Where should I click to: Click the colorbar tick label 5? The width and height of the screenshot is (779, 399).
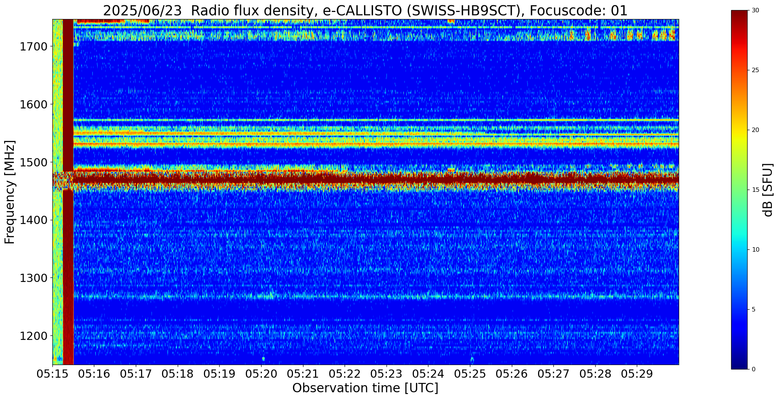pyautogui.click(x=754, y=310)
